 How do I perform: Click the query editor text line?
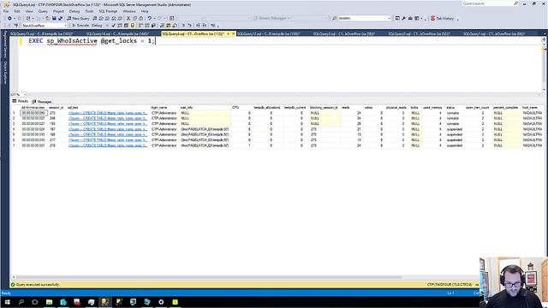[92, 41]
